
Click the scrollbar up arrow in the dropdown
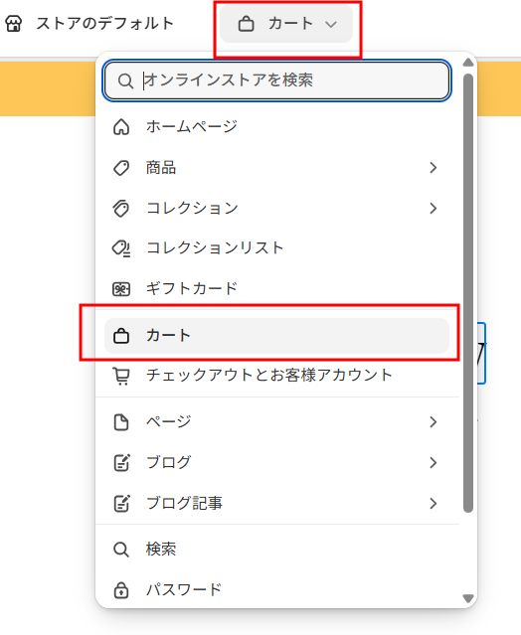pyautogui.click(x=468, y=63)
